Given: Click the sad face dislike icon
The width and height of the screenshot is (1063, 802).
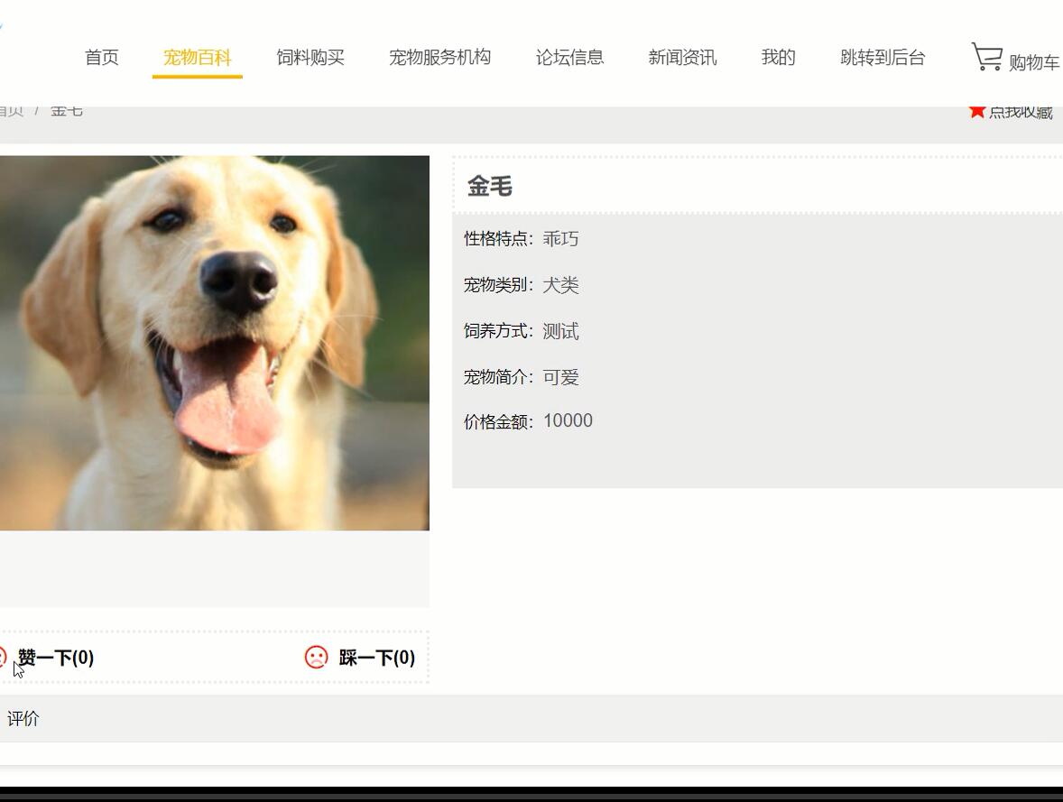Looking at the screenshot, I should 315,658.
